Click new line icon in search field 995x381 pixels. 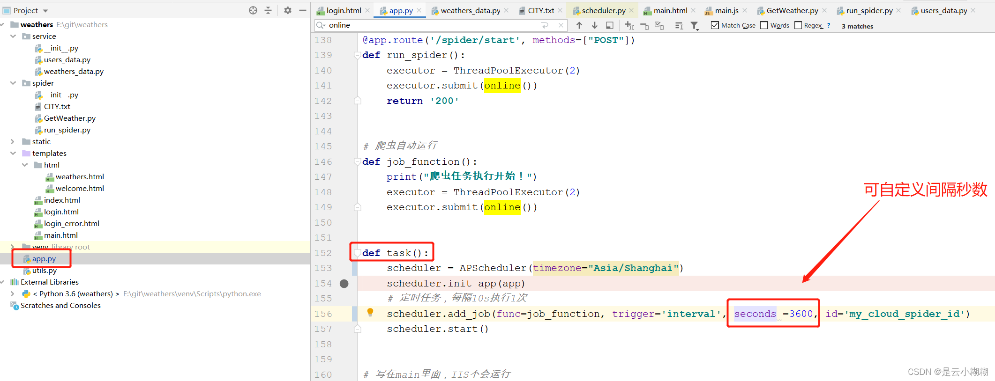[545, 25]
